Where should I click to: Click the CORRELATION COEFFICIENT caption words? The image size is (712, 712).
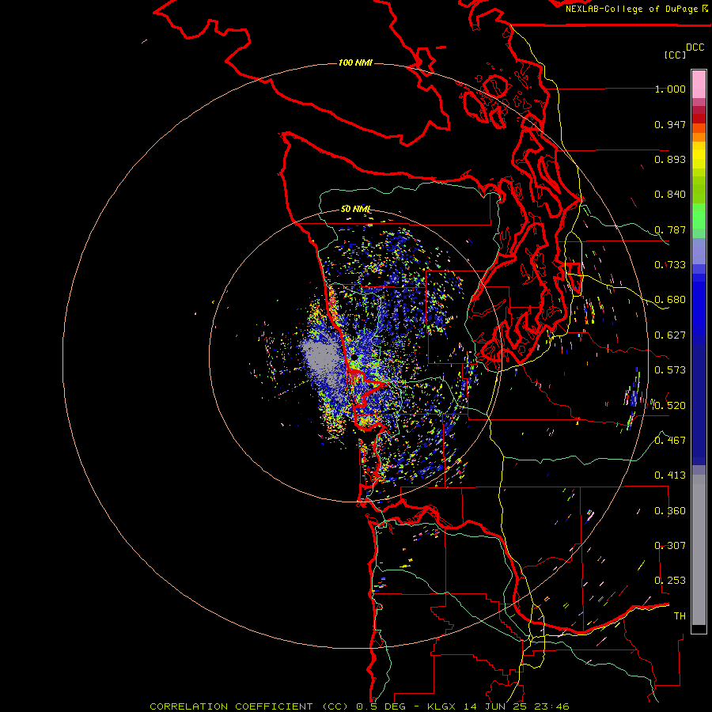[231, 706]
